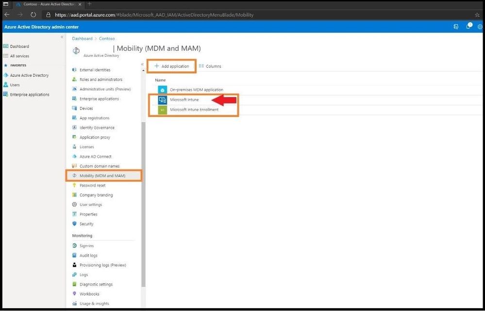Click the address bar URL
This screenshot has width=485, height=311.
(x=154, y=15)
